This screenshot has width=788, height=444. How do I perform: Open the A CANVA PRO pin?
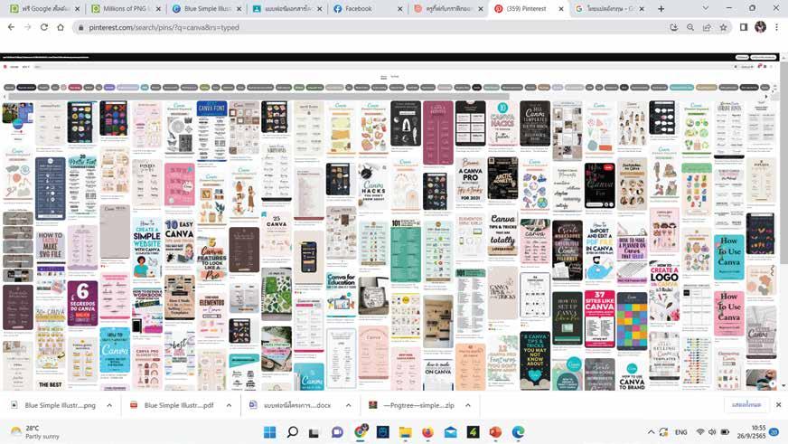click(x=471, y=182)
